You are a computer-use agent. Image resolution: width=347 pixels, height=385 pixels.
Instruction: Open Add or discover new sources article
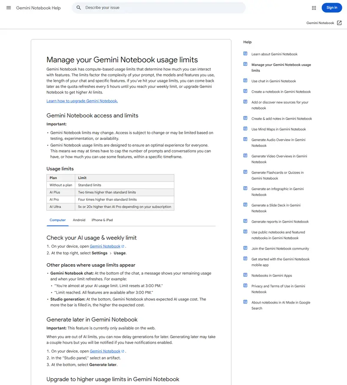click(280, 105)
